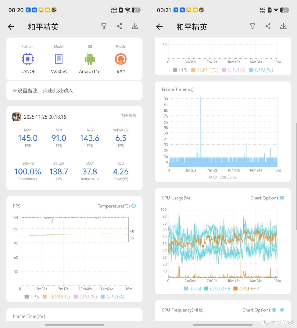Toggle GPU(%) legend in left FPS chart
The height and width of the screenshot is (328, 297).
112,297
